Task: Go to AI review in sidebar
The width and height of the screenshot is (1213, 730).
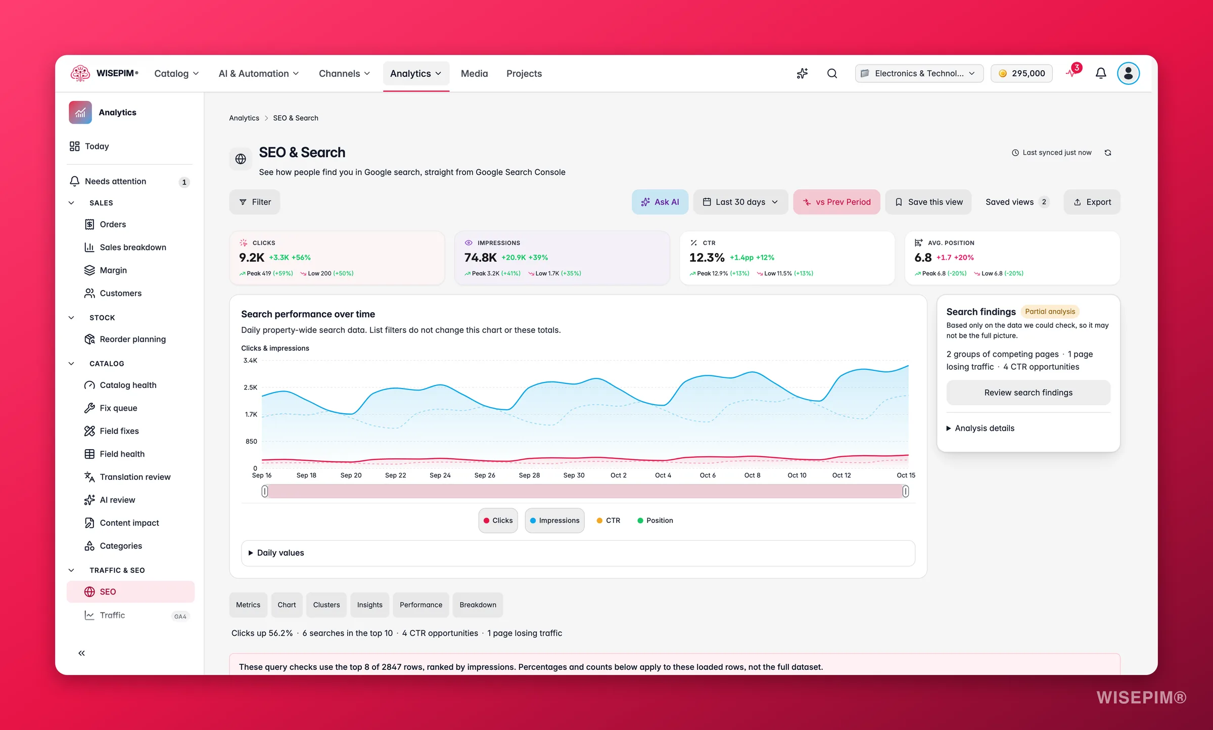Action: (130, 500)
